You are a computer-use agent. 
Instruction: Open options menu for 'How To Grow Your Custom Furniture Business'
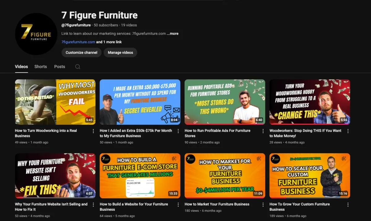coord(348,205)
